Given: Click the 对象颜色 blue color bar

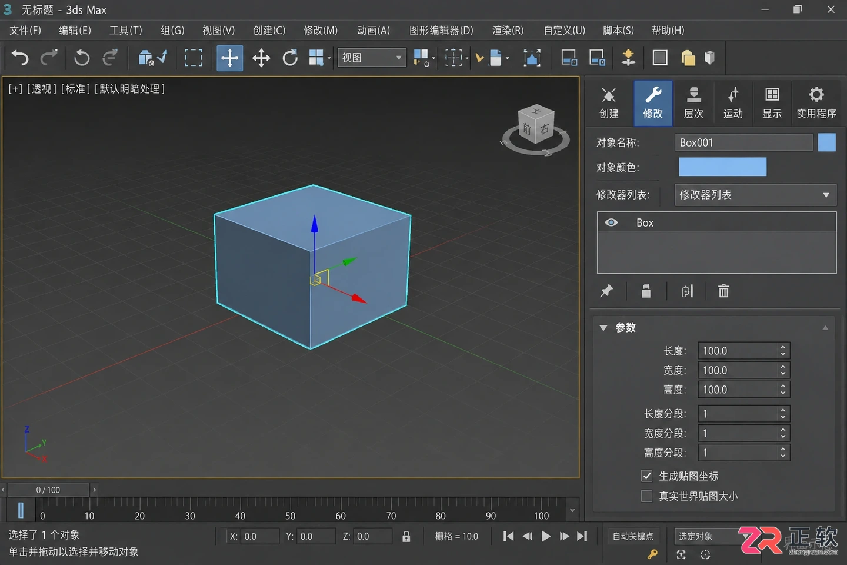Looking at the screenshot, I should point(722,167).
